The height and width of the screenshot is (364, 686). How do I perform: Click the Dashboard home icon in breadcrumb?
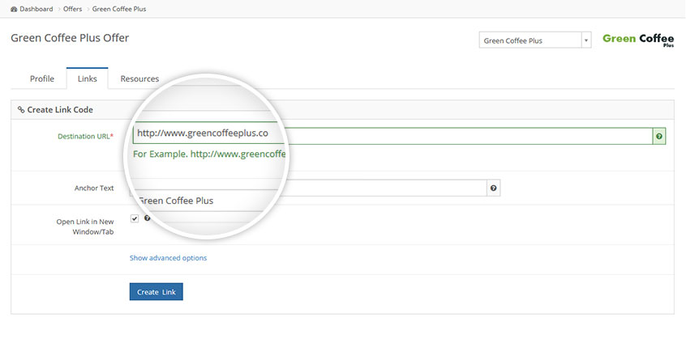(x=15, y=9)
